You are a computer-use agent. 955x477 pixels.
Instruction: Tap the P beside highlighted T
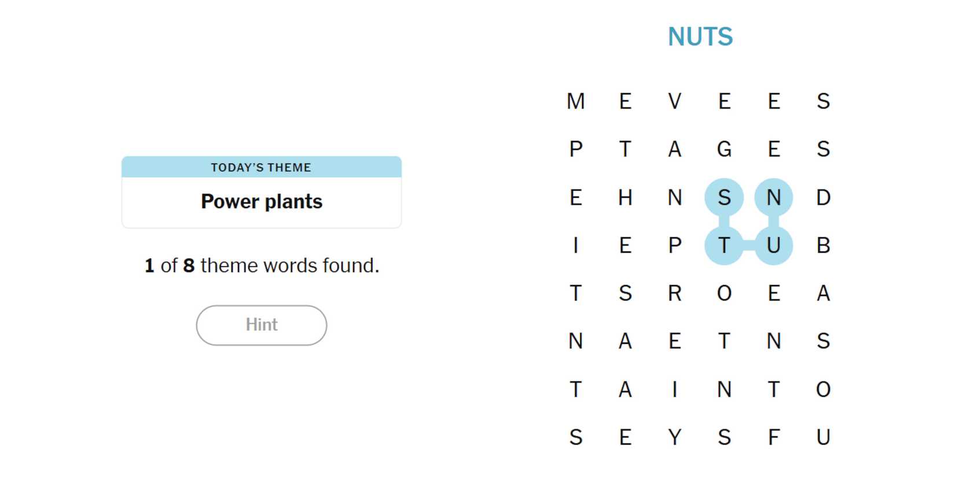(x=674, y=246)
